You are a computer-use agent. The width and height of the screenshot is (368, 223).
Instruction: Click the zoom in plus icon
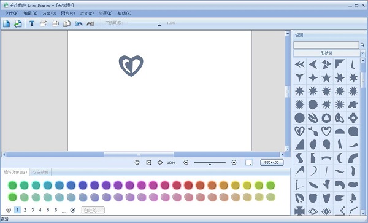234,162
